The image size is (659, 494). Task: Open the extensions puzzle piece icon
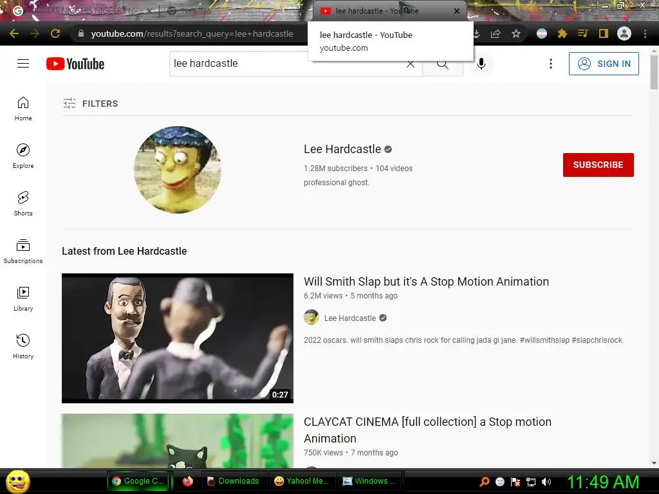point(562,33)
